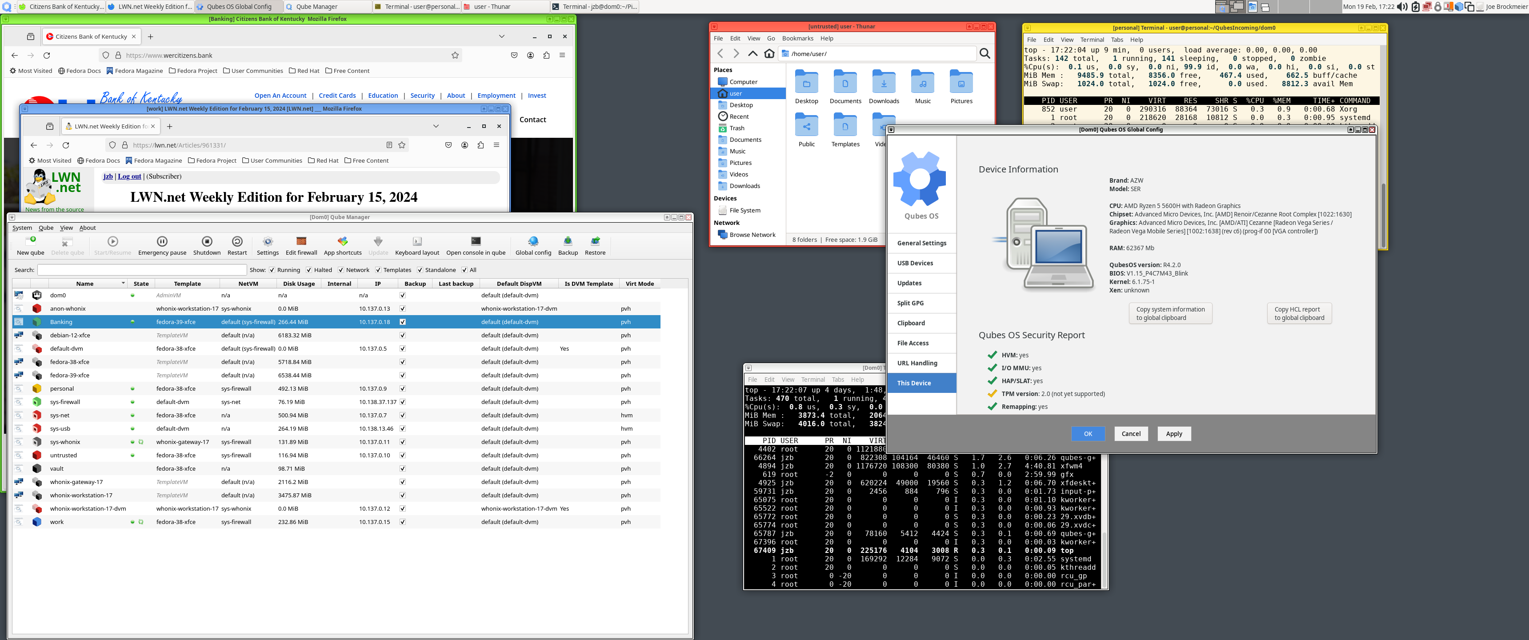Toggle Running filter checkbox
The width and height of the screenshot is (1529, 640).
272,270
